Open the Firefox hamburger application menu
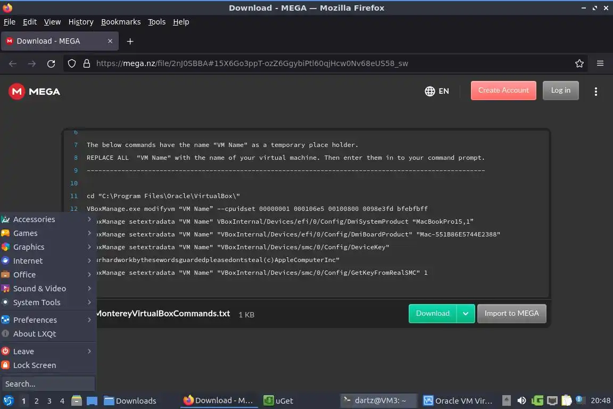Screen dimensions: 613x409 click(x=600, y=63)
